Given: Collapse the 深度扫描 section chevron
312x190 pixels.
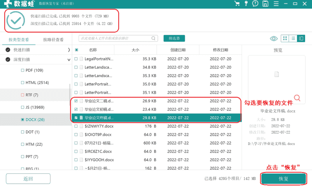Looking at the screenshot, I should coord(69,60).
